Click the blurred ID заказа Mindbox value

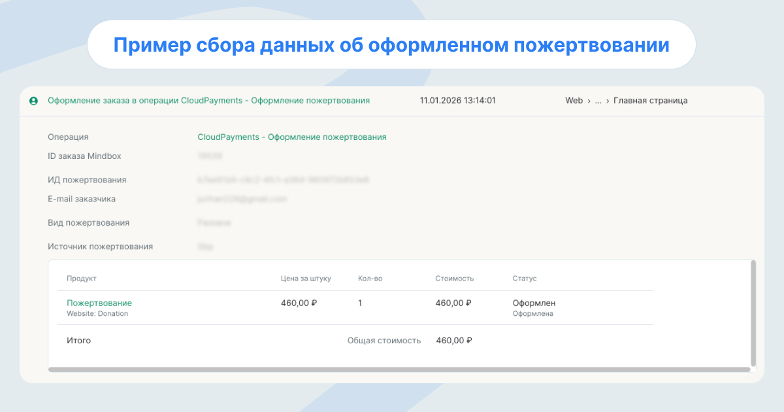click(x=210, y=156)
